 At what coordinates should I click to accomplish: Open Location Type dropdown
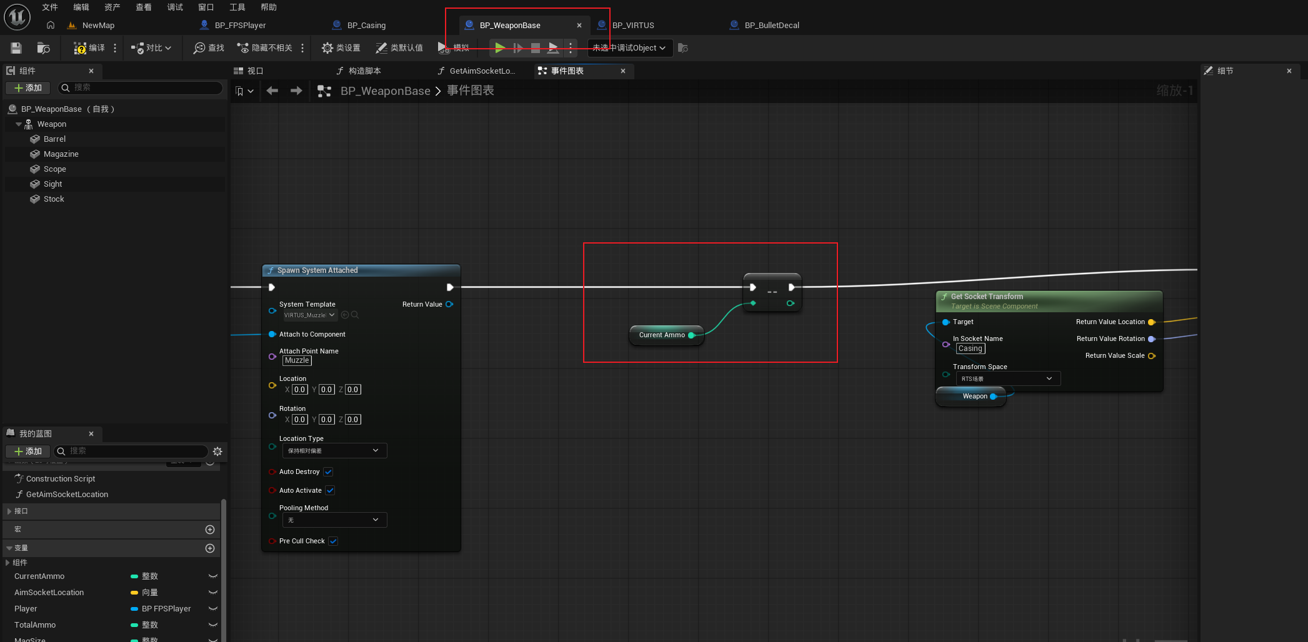coord(334,451)
